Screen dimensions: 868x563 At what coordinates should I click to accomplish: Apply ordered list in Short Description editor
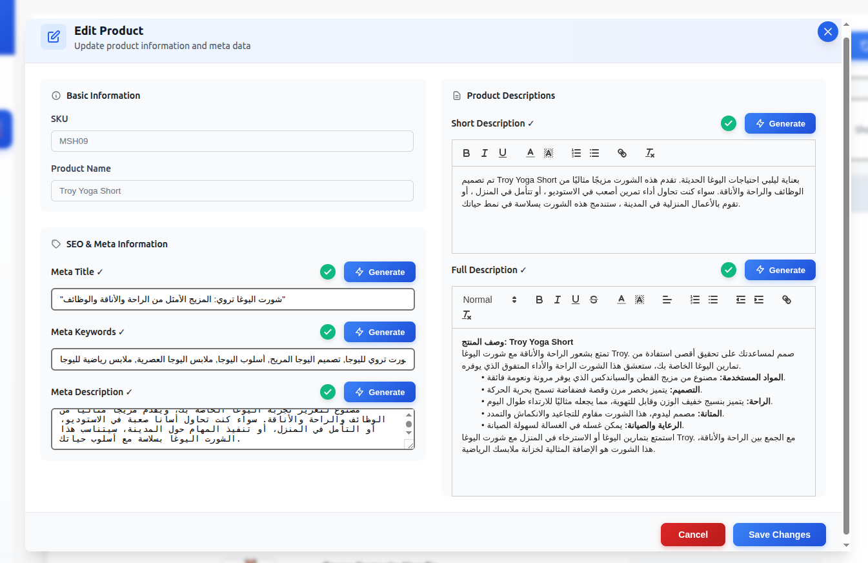(576, 153)
